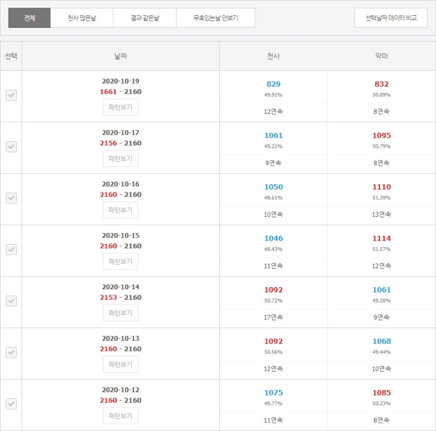
Task: Click 악마 value 1068
Action: tap(381, 341)
